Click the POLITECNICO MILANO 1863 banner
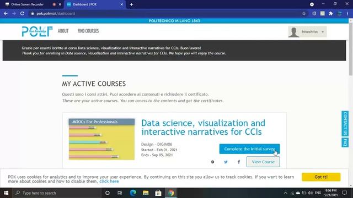353x198 pixels. pos(174,21)
